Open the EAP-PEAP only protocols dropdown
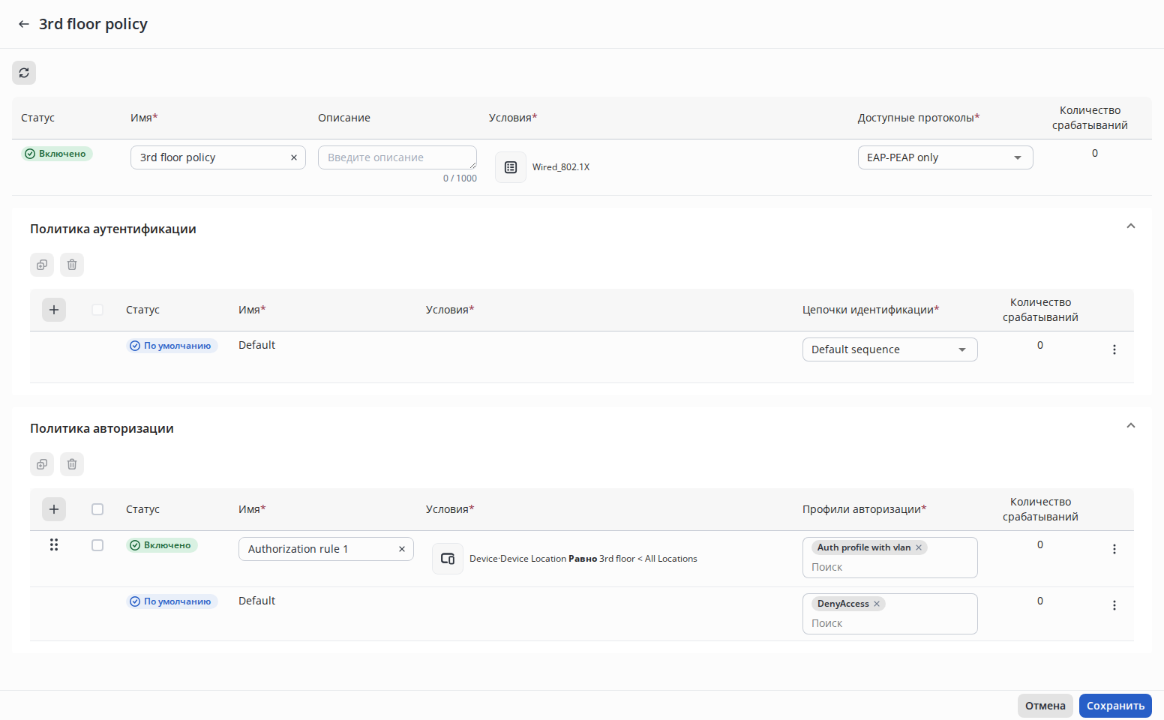Viewport: 1164px width, 720px height. coord(945,157)
